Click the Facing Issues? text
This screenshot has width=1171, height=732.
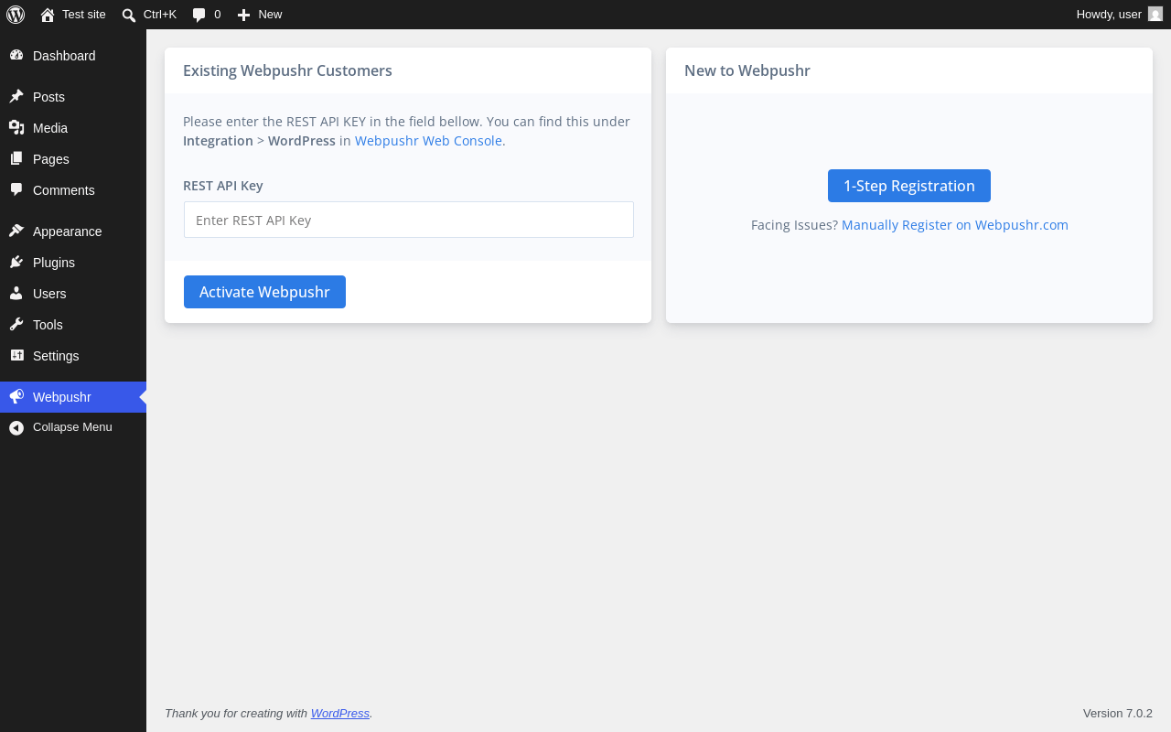tap(794, 225)
